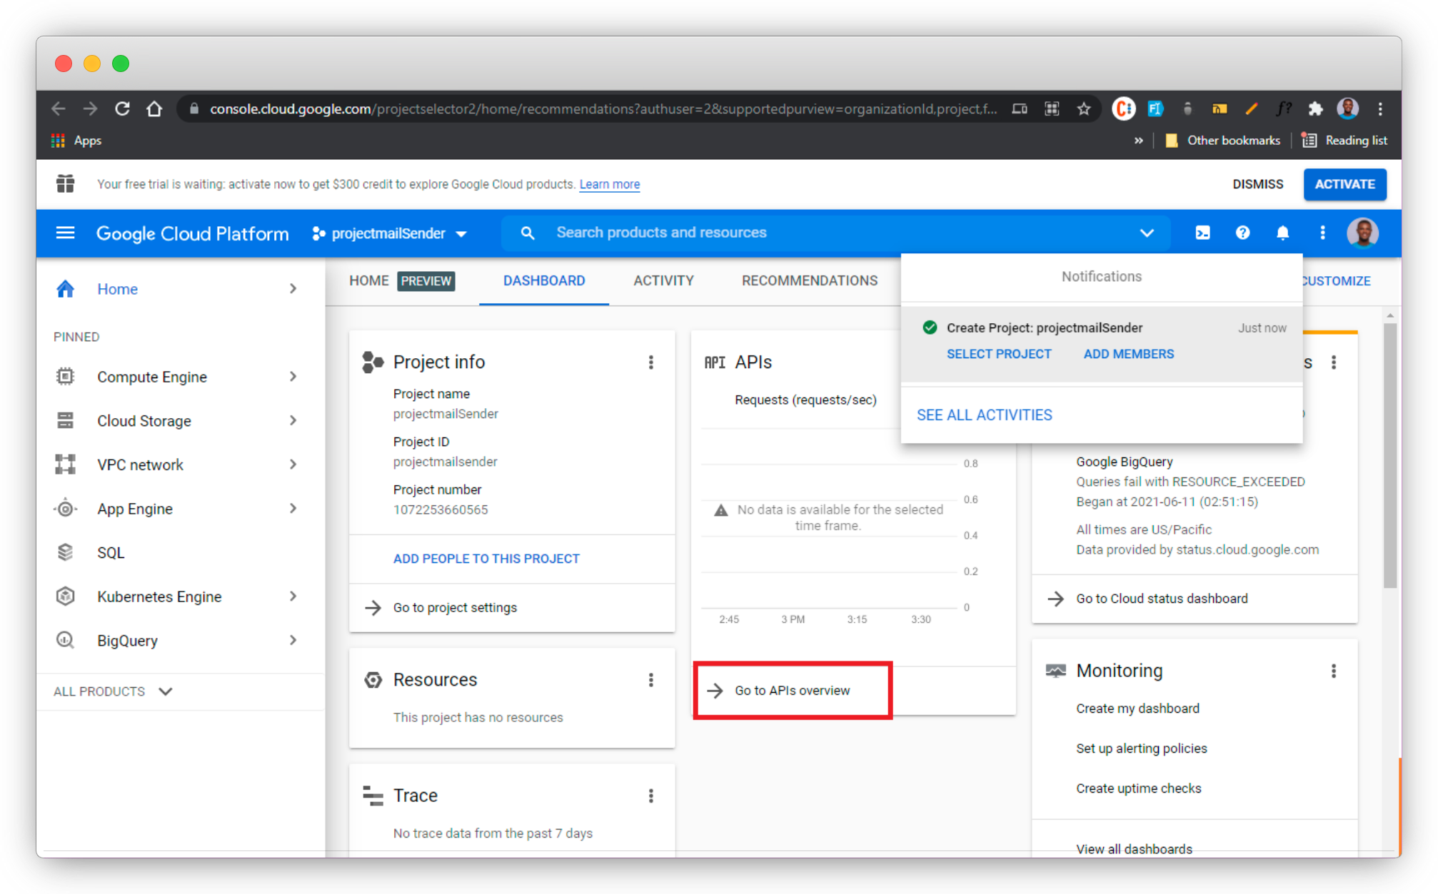Switch to the HOME preview tab
1438x894 pixels.
click(x=402, y=281)
